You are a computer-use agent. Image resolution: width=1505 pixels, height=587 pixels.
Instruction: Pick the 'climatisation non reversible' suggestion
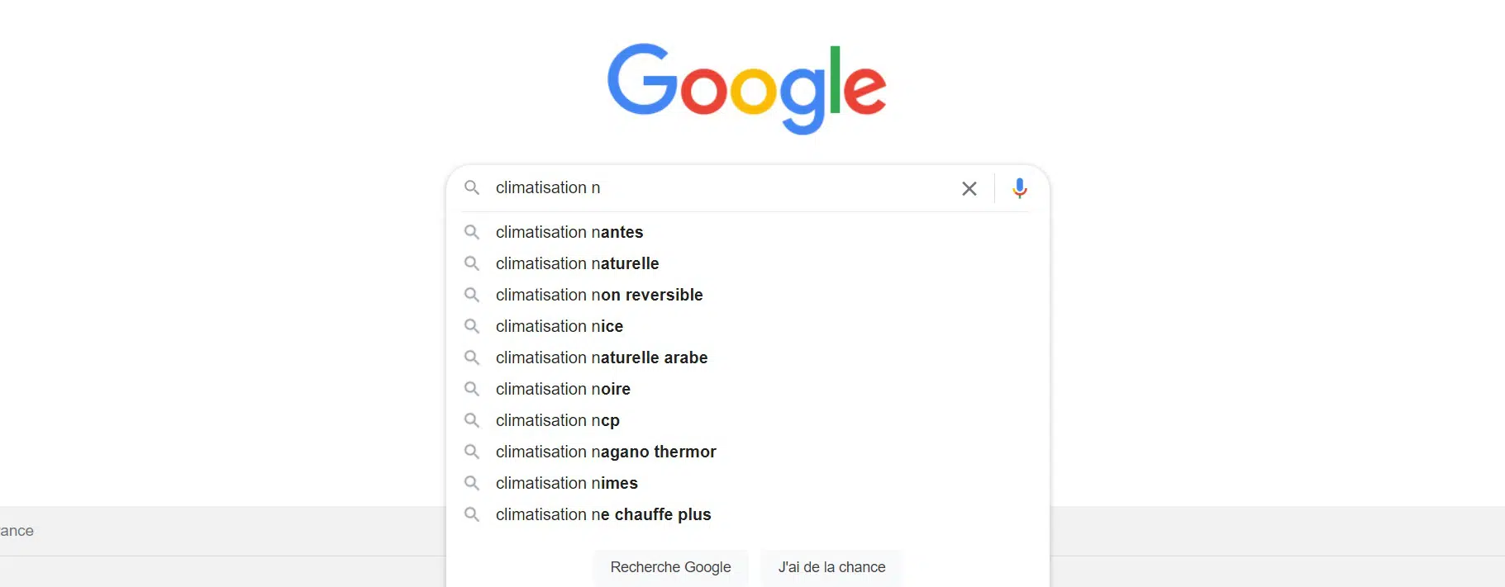click(x=599, y=295)
